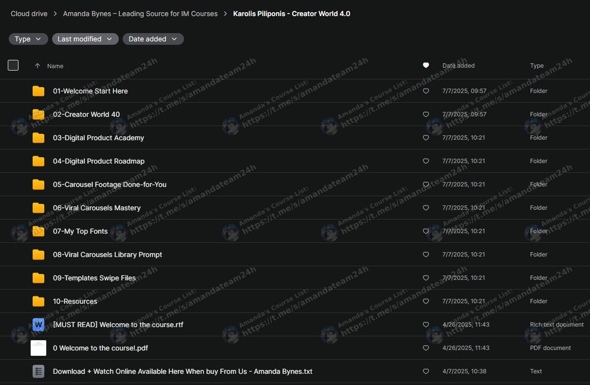The height and width of the screenshot is (385, 590).
Task: Click the heart icon in the column header
Action: pyautogui.click(x=426, y=66)
